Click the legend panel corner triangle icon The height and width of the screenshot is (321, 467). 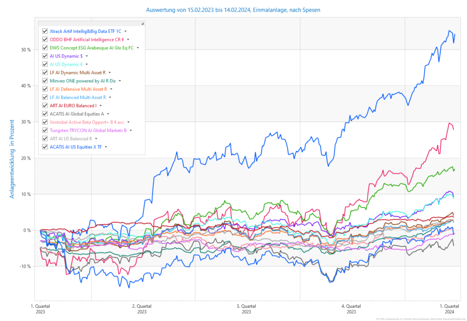point(142,24)
